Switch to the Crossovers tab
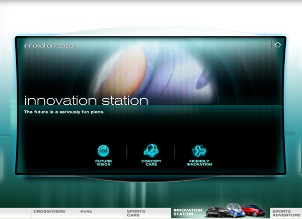The image size is (302, 219). pos(54,213)
